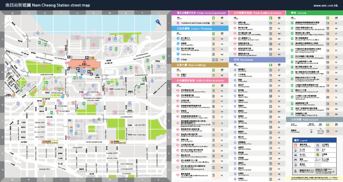The image size is (343, 182).
Task: Click the Bus stop icon in the Legend
Action: (x=295, y=150)
